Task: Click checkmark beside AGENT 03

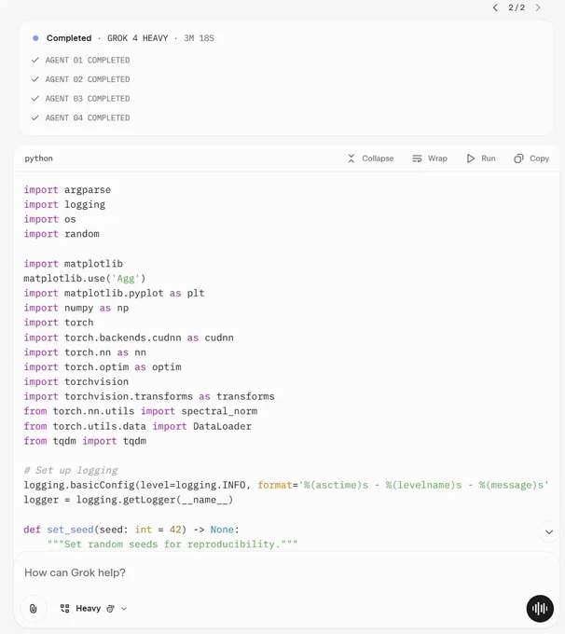Action: [x=35, y=98]
